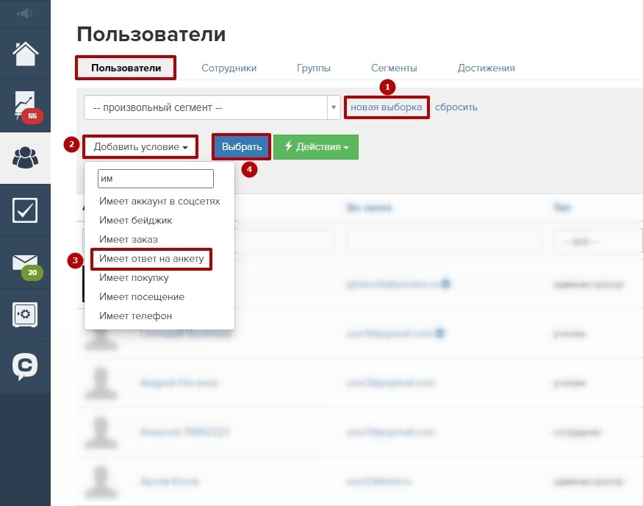The image size is (643, 506).
Task: Click the новая выборка link
Action: (x=387, y=107)
